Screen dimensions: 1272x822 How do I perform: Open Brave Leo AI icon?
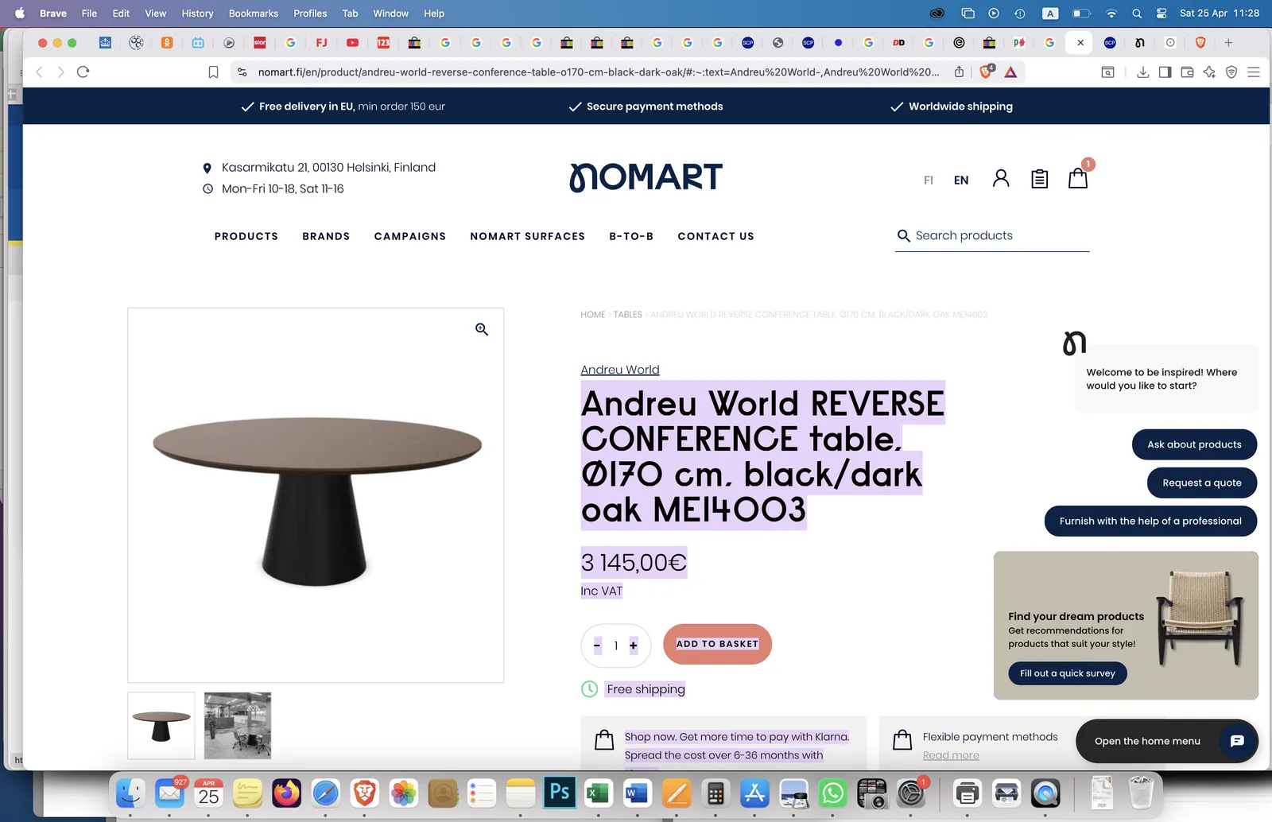1209,72
